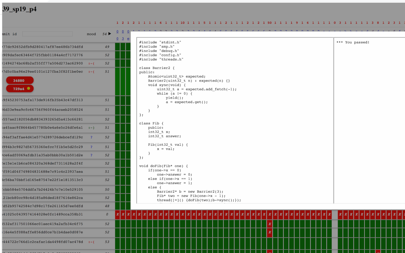The width and height of the screenshot is (405, 253).
Task: Open the red 34880 pill button
Action: (x=20, y=81)
